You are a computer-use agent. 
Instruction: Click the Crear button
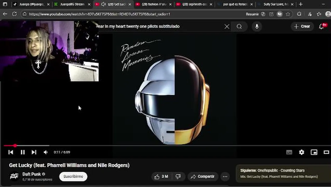[302, 26]
